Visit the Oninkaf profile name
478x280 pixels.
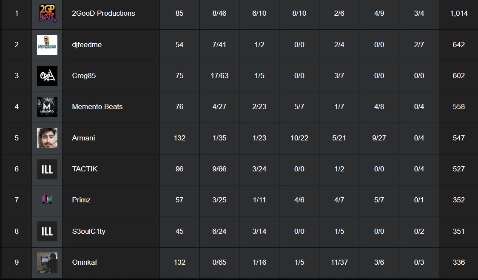click(85, 262)
